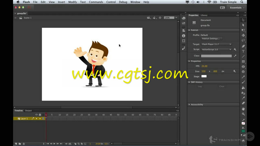
Task: Select the Eraser tool
Action: [243, 103]
